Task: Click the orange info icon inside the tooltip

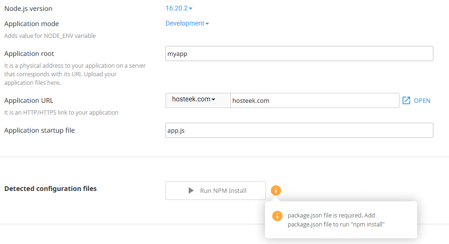Action: tap(277, 216)
